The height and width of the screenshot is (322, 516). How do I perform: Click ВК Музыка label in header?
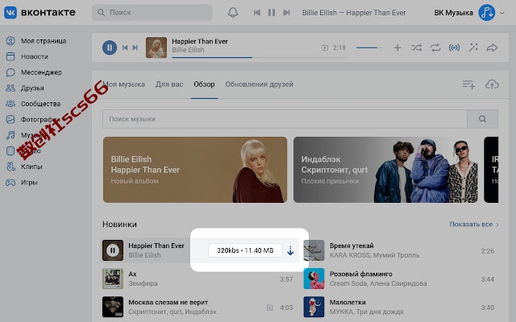tap(453, 13)
